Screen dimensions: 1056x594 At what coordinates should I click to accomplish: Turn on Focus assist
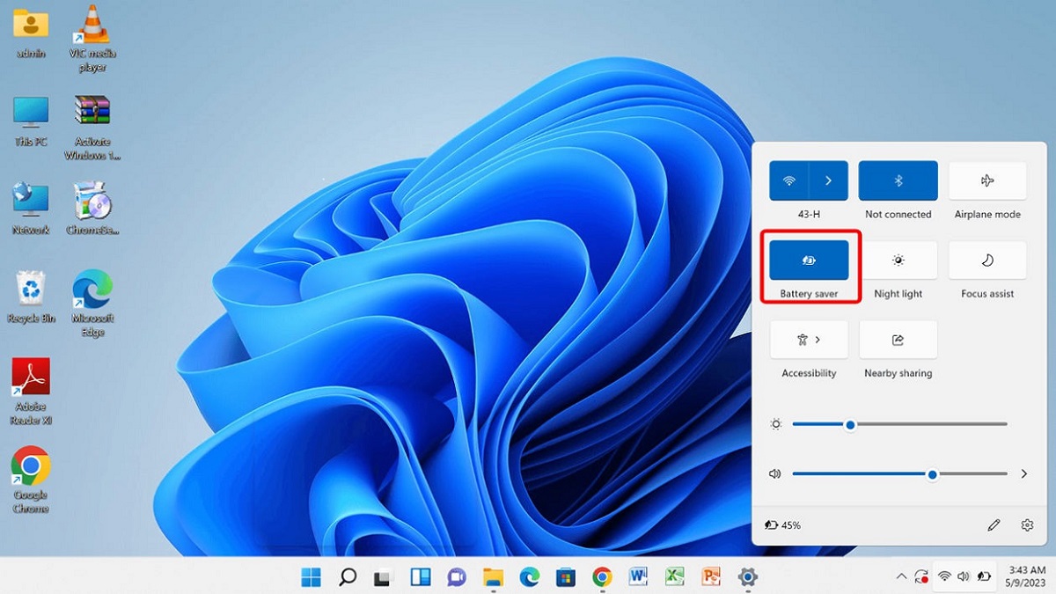click(x=987, y=260)
